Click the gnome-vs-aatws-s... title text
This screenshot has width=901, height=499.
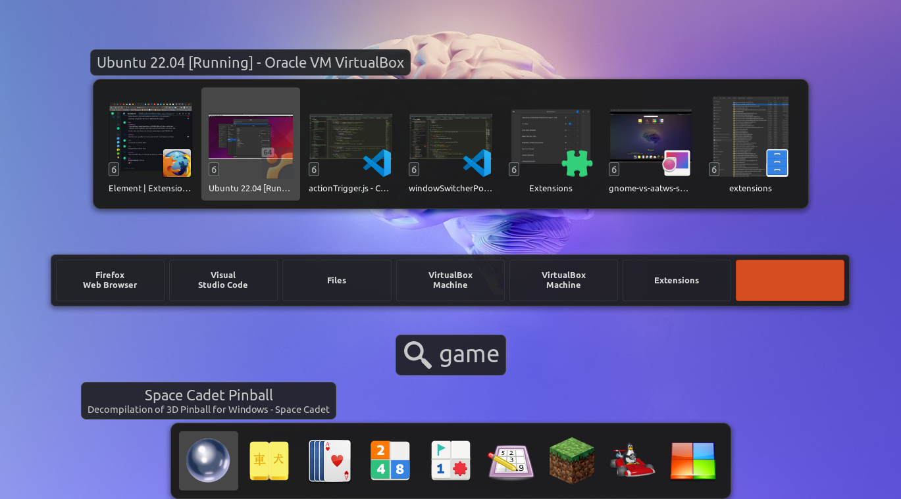pos(649,188)
